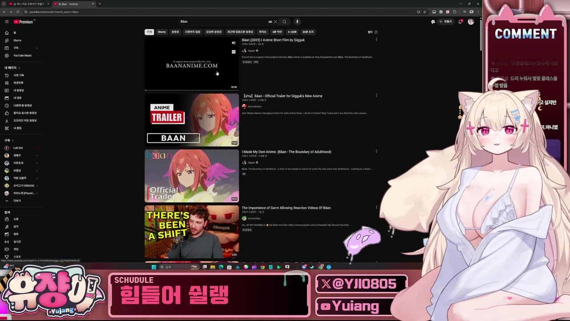
Task: Open a new browser tab
Action: (100, 4)
